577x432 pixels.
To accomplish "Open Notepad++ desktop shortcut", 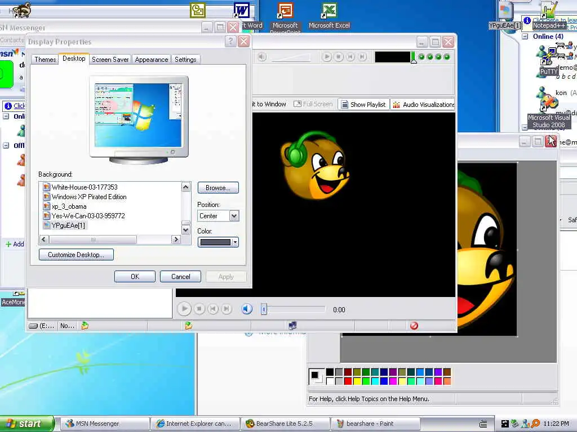I will 549,15.
